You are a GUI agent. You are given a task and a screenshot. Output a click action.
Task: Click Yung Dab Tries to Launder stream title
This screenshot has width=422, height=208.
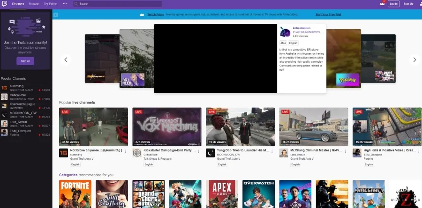243,150
